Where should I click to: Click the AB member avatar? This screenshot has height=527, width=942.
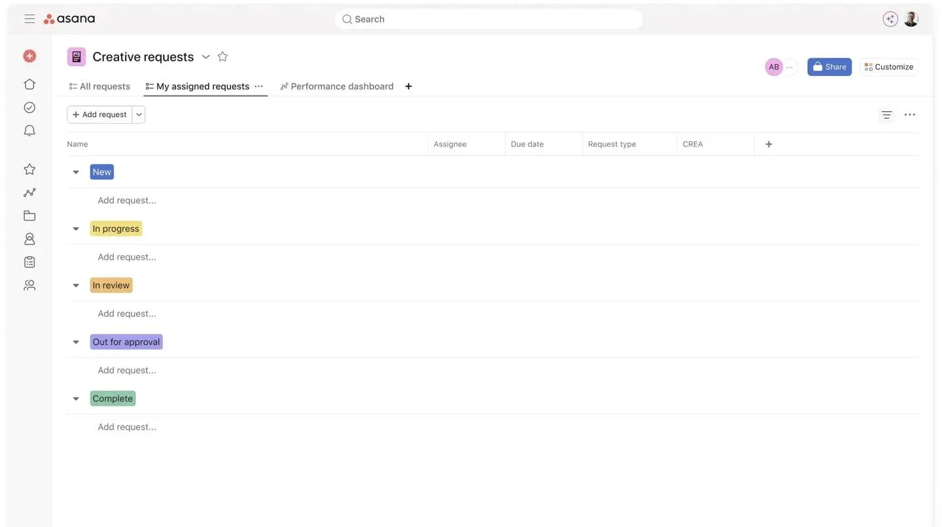click(774, 67)
